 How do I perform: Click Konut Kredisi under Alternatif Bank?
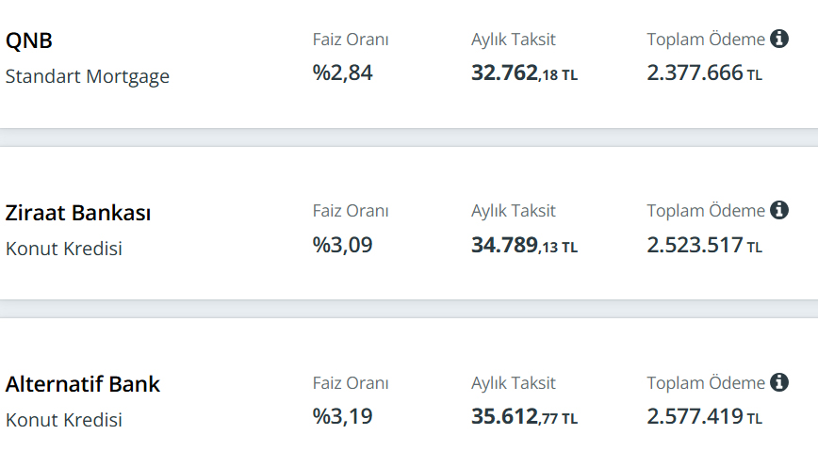pos(64,420)
